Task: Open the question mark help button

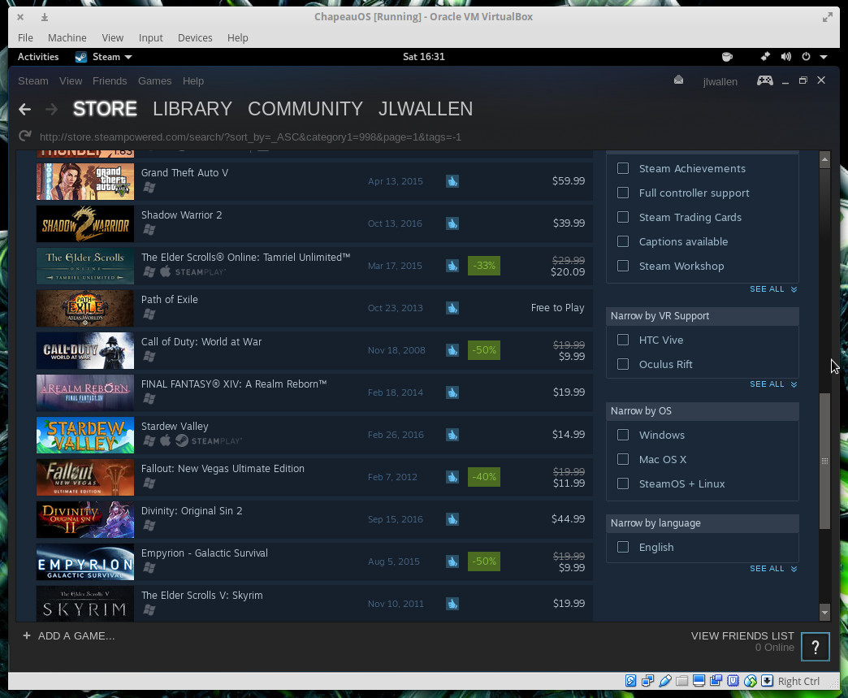Action: coord(816,647)
